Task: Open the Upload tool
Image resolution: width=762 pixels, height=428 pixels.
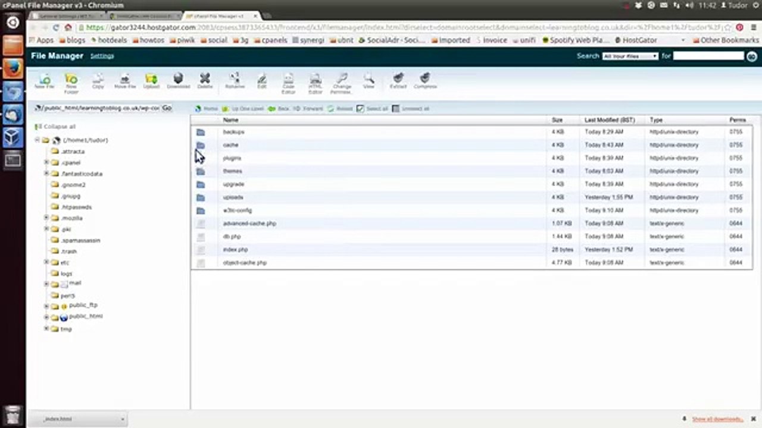Action: 151,81
